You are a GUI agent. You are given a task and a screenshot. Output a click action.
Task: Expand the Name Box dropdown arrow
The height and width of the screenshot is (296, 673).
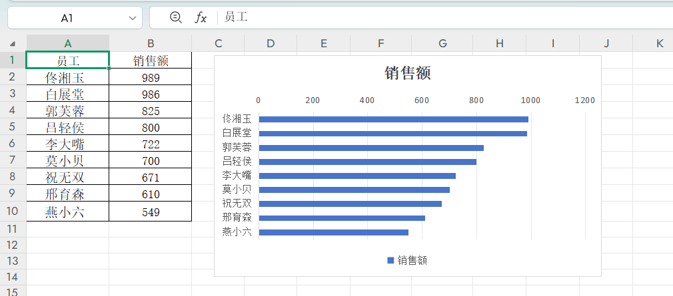pos(131,18)
